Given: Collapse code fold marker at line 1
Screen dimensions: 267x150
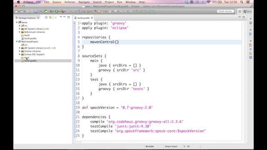Looking at the screenshot, I should (x=81, y=23).
